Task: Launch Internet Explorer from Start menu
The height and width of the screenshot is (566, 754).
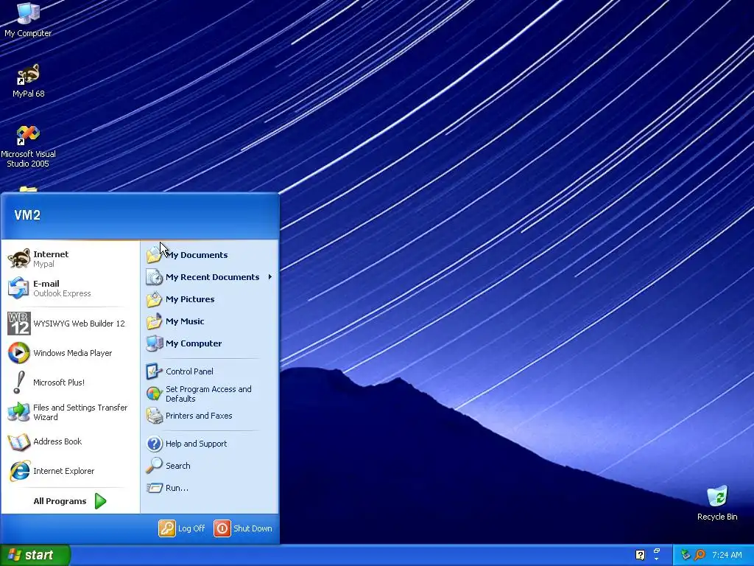Action: [70, 471]
